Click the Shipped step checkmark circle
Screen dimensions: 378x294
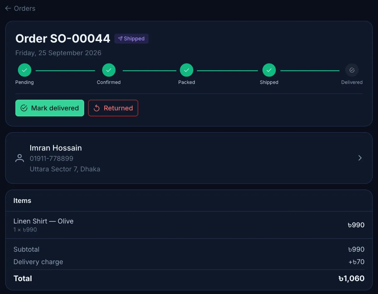269,70
